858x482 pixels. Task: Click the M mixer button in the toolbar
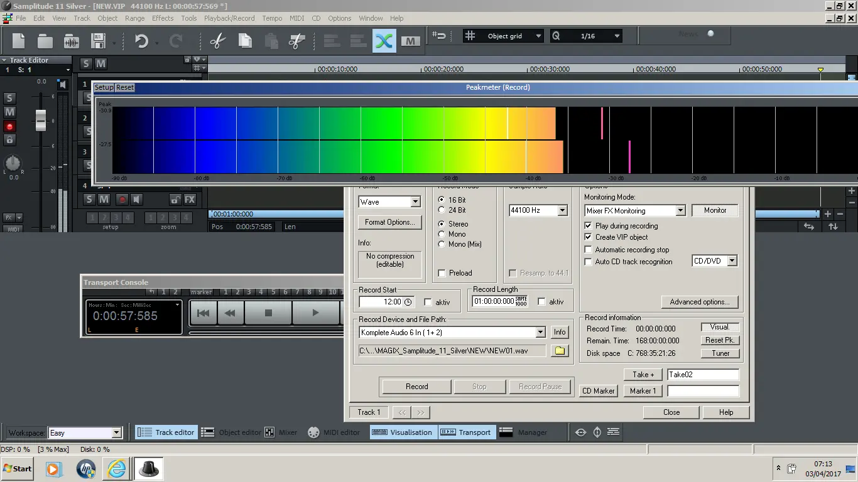(x=410, y=41)
